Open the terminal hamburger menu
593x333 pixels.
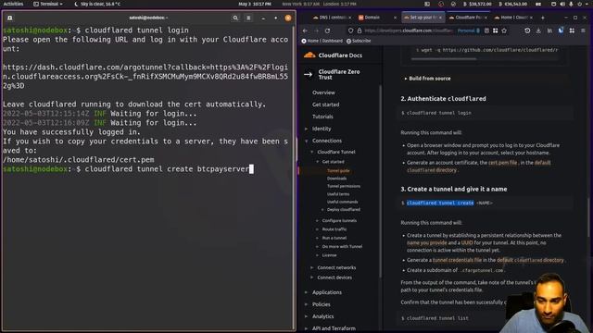(248, 18)
